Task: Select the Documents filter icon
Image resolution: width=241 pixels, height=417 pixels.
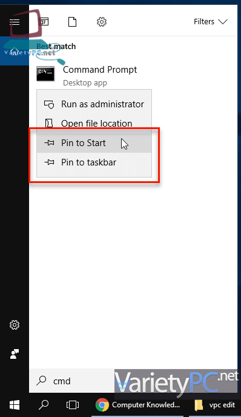Action: click(72, 22)
